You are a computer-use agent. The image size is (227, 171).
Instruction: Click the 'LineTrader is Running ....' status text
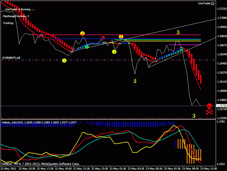[20, 9]
